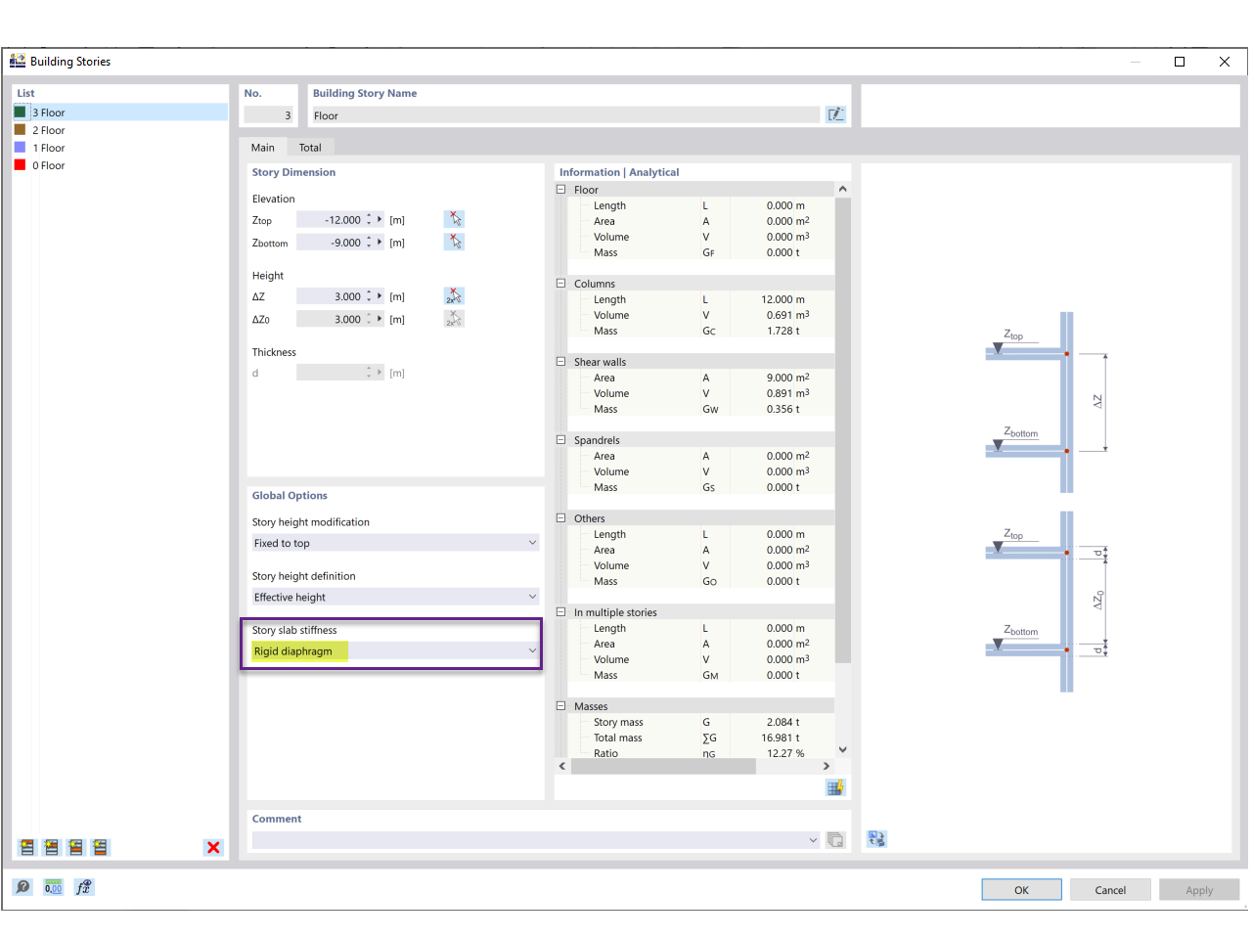Pick story height ΔZ between two points

(454, 295)
